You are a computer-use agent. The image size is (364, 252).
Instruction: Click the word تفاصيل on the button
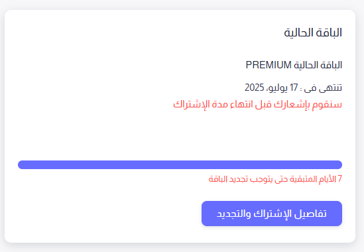coord(310,214)
